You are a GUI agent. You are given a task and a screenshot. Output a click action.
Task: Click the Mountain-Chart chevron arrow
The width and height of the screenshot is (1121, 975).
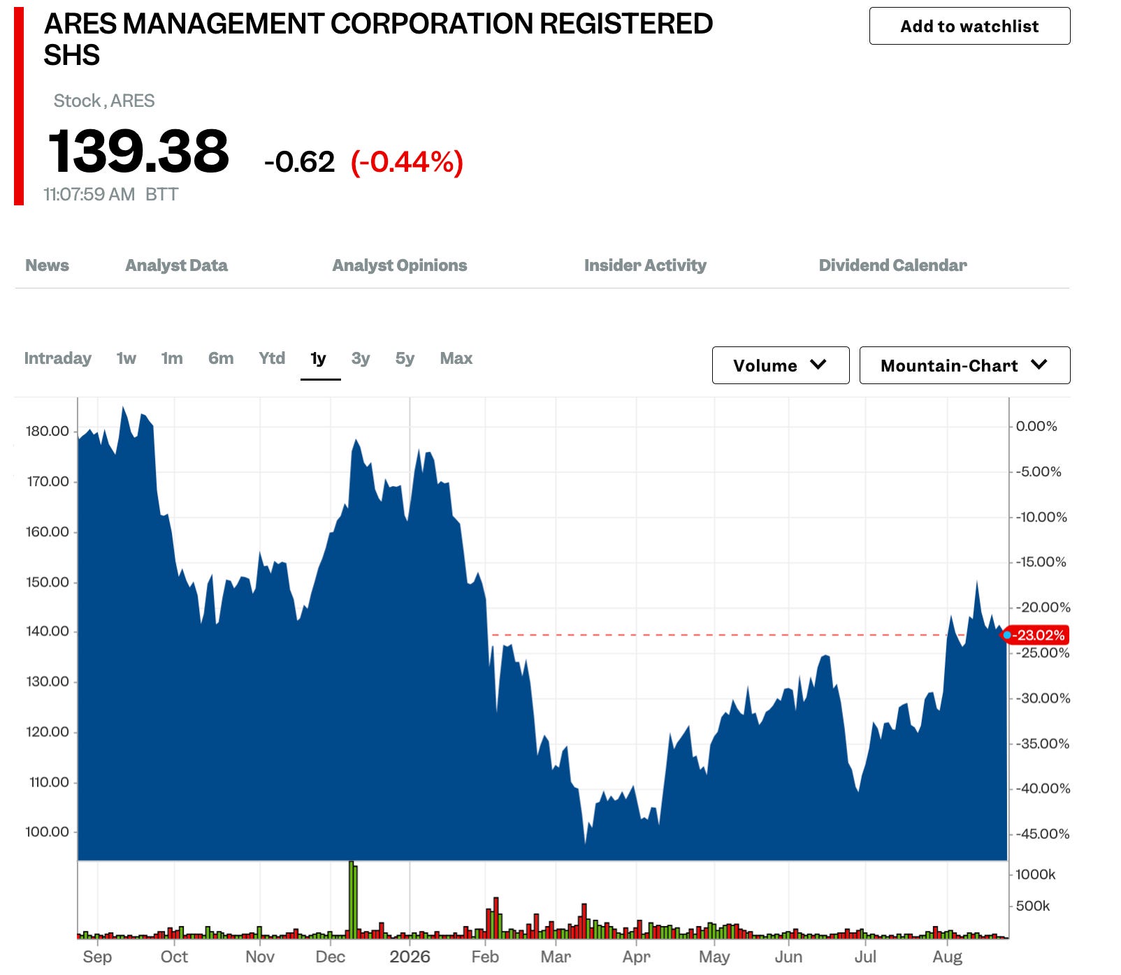[x=1039, y=365]
